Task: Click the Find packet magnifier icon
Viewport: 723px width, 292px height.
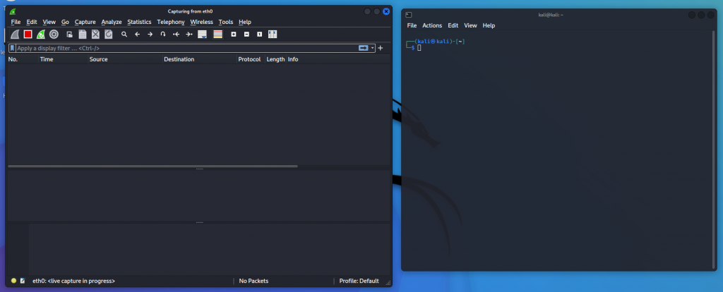Action: 124,34
